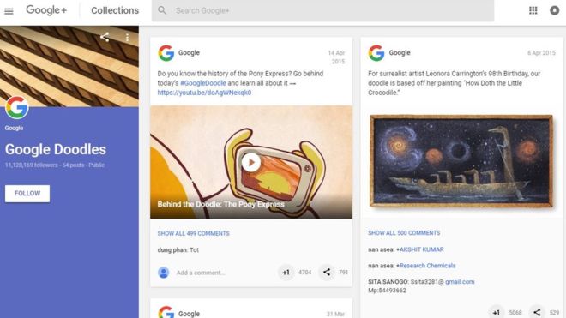Click +1 on Leonora Carrington post
Image resolution: width=566 pixels, height=318 pixels.
pyautogui.click(x=497, y=312)
